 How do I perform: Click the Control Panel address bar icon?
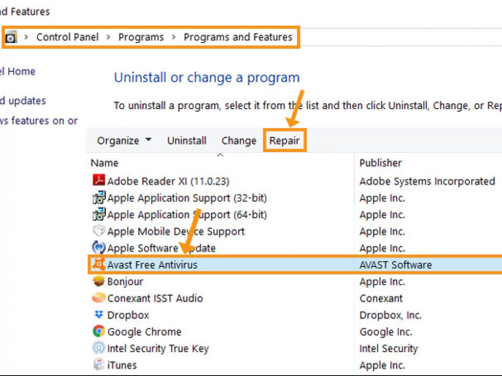coord(11,38)
